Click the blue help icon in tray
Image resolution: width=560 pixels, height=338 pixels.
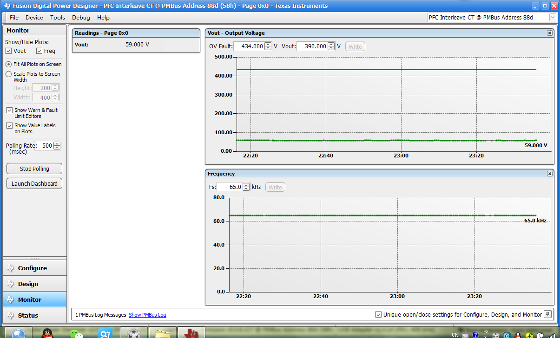(475, 335)
